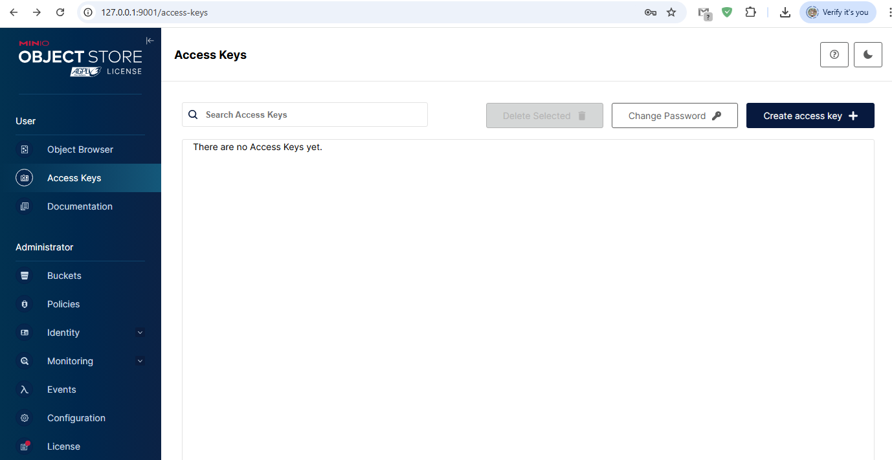Open the License page in sidebar
Image resolution: width=892 pixels, height=460 pixels.
[x=63, y=446]
